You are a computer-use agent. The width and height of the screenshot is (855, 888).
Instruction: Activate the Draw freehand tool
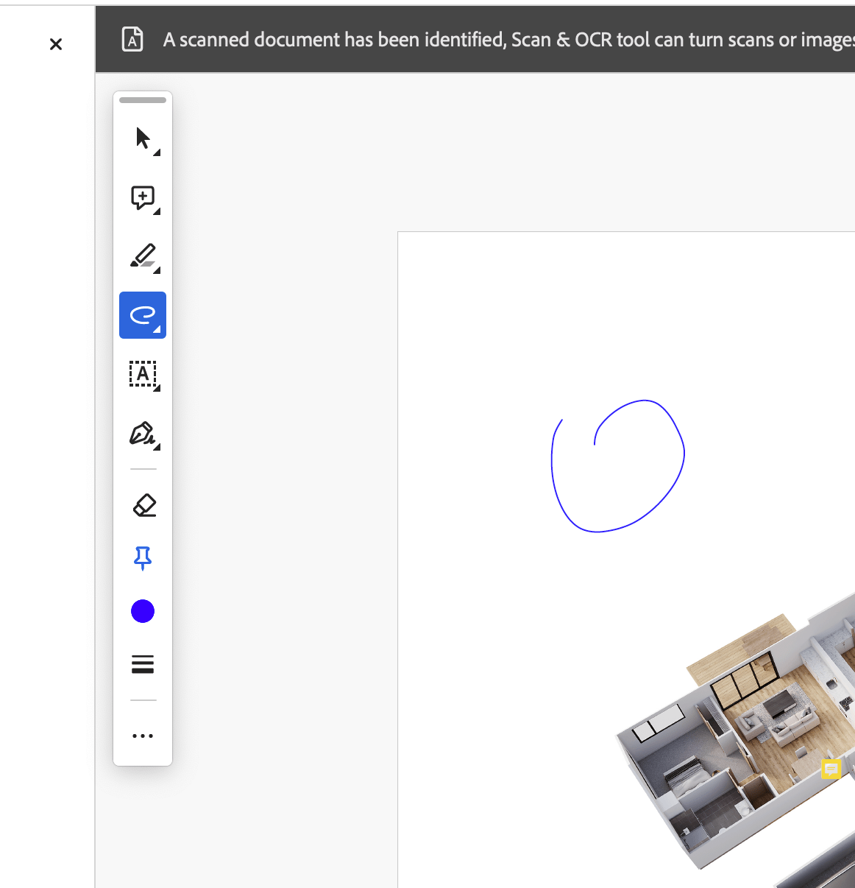click(x=142, y=315)
